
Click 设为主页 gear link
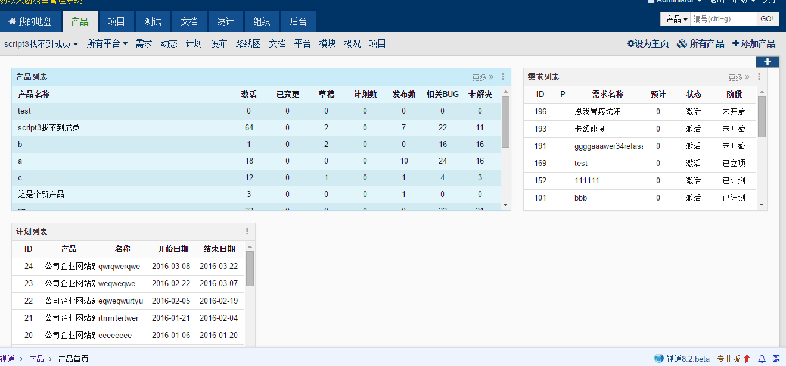click(648, 43)
